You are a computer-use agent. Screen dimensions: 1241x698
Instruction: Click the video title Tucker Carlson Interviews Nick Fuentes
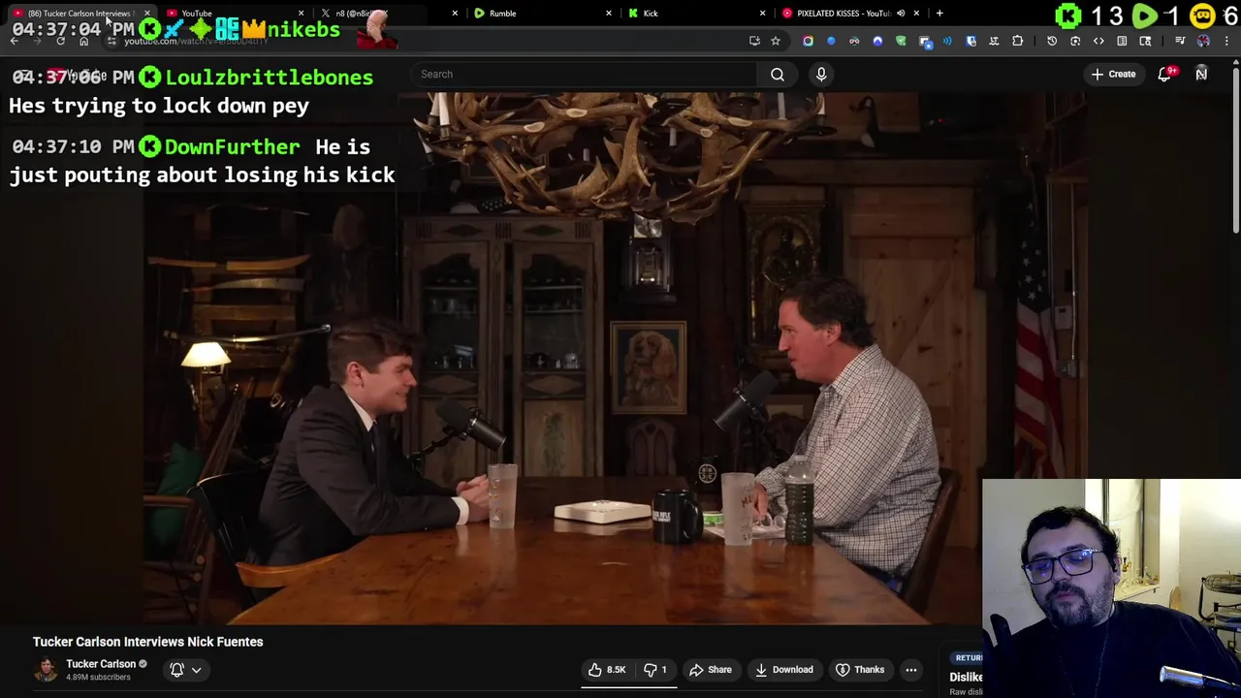pos(148,642)
